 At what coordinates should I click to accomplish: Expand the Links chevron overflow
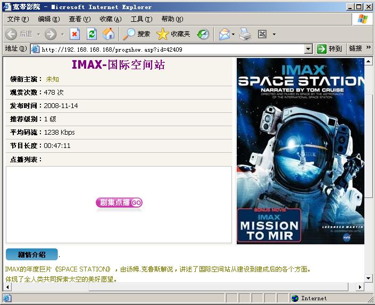click(x=368, y=47)
